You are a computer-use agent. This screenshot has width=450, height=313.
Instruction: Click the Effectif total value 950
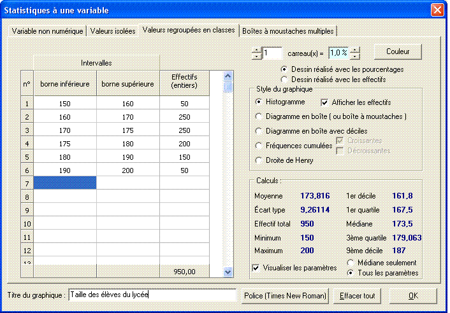pos(307,224)
